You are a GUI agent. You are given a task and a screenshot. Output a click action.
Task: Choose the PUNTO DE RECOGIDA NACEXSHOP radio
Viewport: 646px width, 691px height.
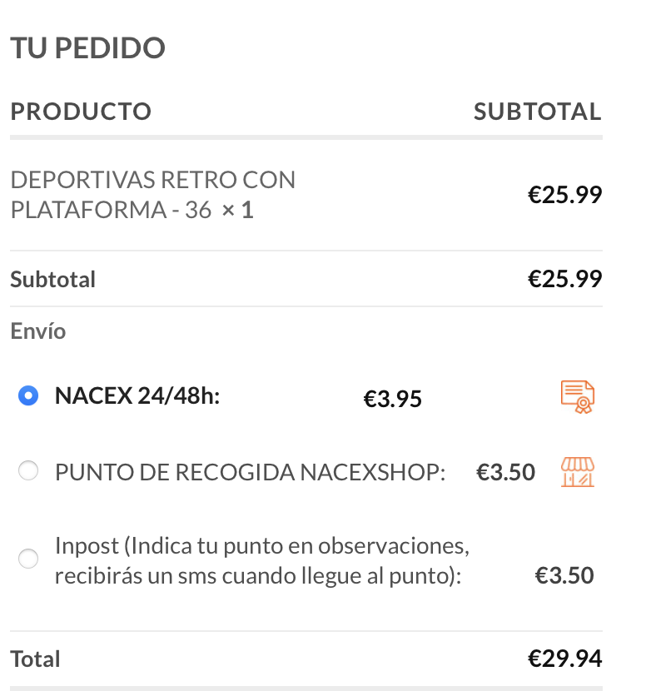(28, 472)
